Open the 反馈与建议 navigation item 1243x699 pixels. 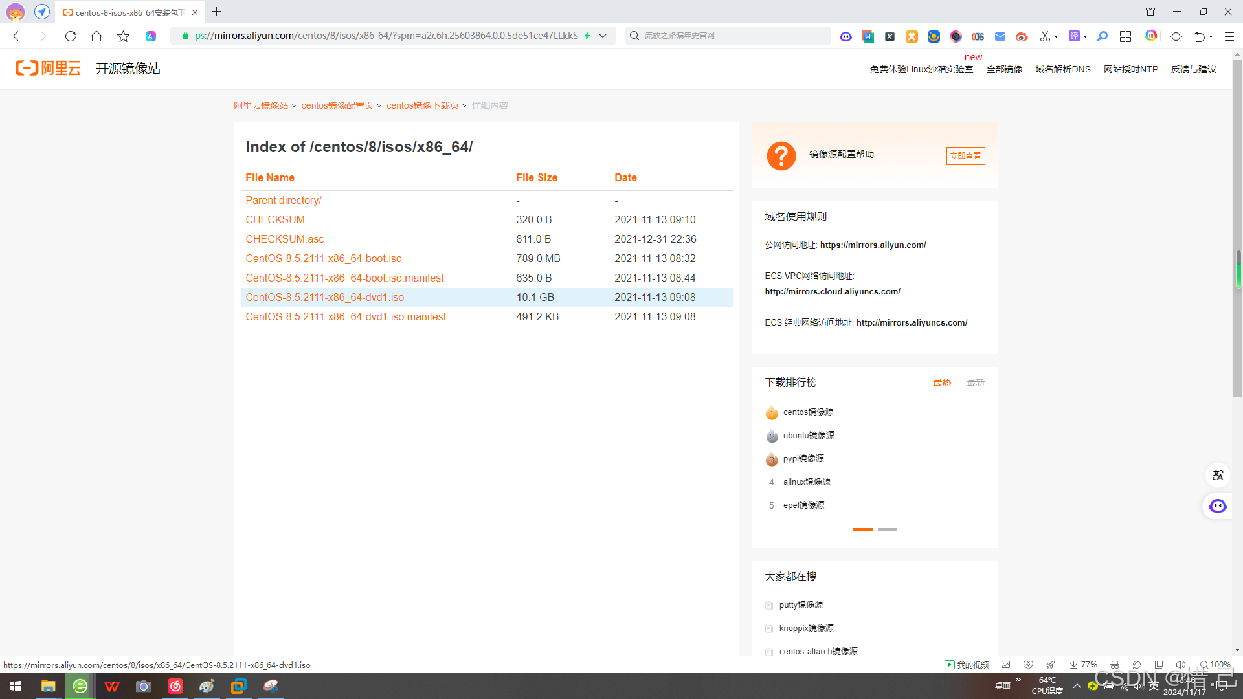click(1193, 69)
